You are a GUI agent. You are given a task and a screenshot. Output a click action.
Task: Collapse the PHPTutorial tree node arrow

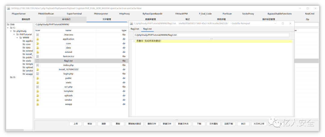point(14,34)
